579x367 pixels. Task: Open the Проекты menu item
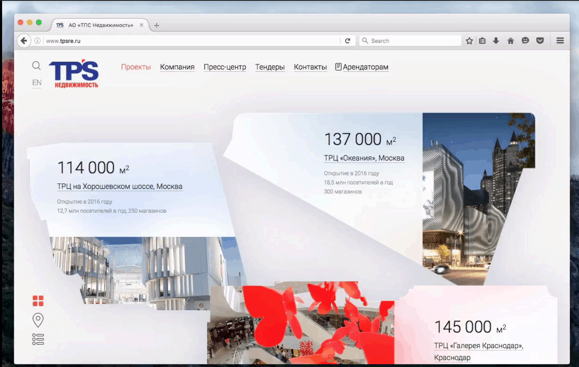click(x=136, y=67)
